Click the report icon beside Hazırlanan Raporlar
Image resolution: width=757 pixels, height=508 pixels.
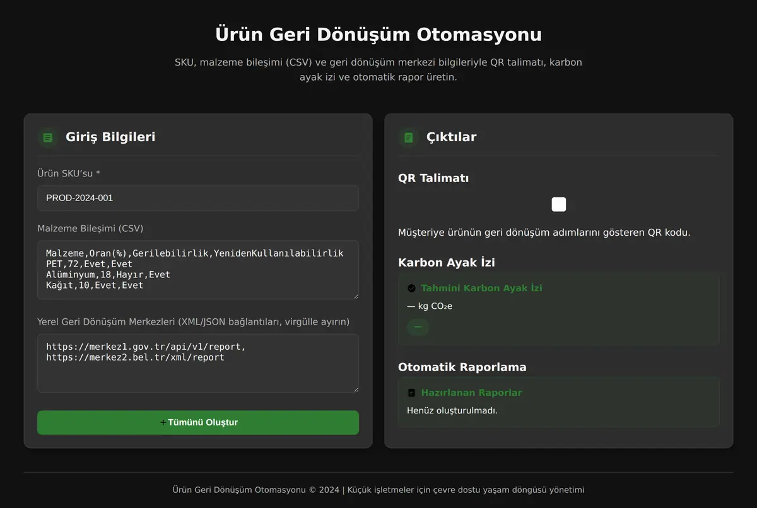coord(412,393)
